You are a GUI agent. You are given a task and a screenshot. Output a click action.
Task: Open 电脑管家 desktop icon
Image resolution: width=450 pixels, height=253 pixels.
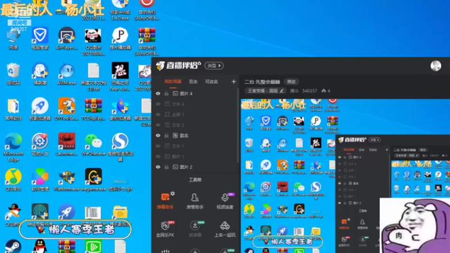[x=40, y=38]
